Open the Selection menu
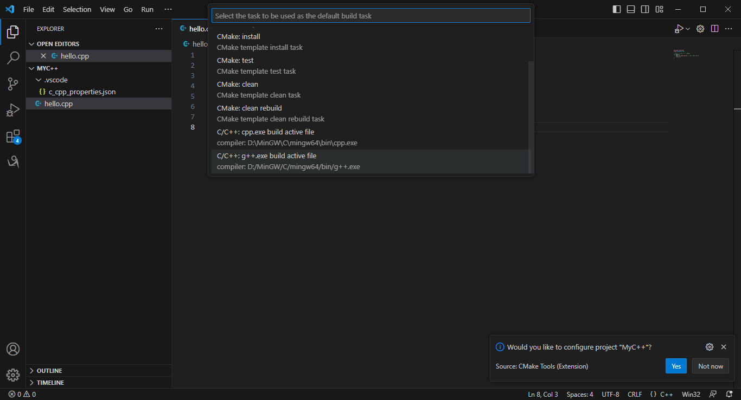This screenshot has width=741, height=400. pos(77,9)
